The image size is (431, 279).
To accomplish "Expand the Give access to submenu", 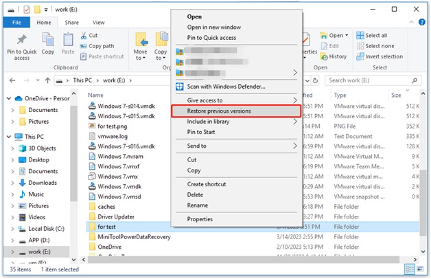I will (x=296, y=100).
